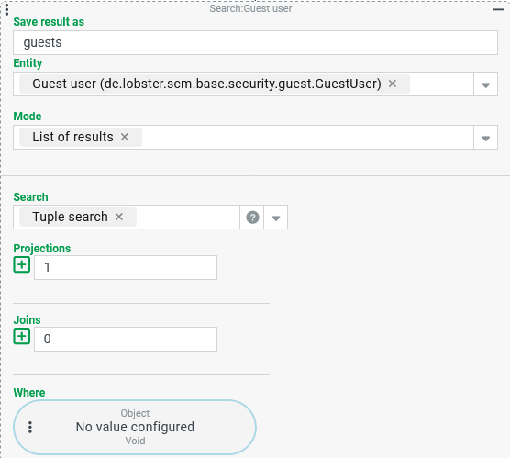Open the Search type dropdown arrow
Image resolution: width=510 pixels, height=458 pixels.
[276, 218]
